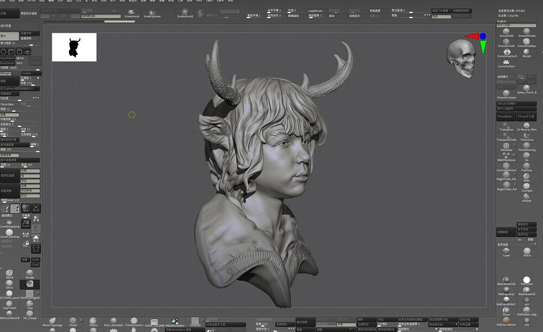Pick the Selwy_Pinch_B brush
This screenshot has width=543, height=332.
tap(527, 90)
